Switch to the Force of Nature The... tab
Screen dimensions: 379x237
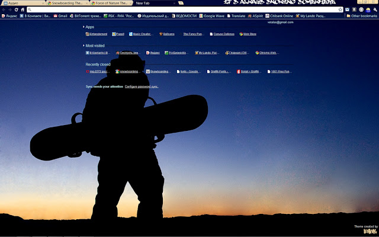click(111, 4)
